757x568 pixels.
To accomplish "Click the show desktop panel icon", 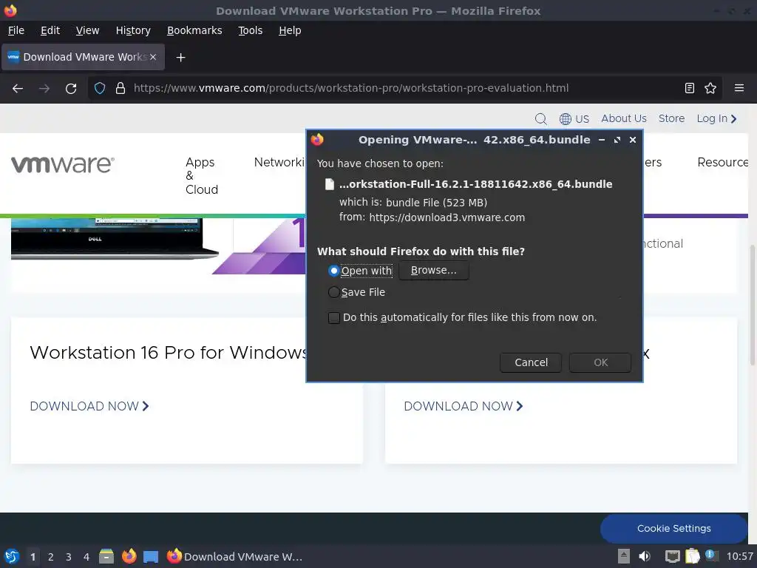I will coord(151,557).
